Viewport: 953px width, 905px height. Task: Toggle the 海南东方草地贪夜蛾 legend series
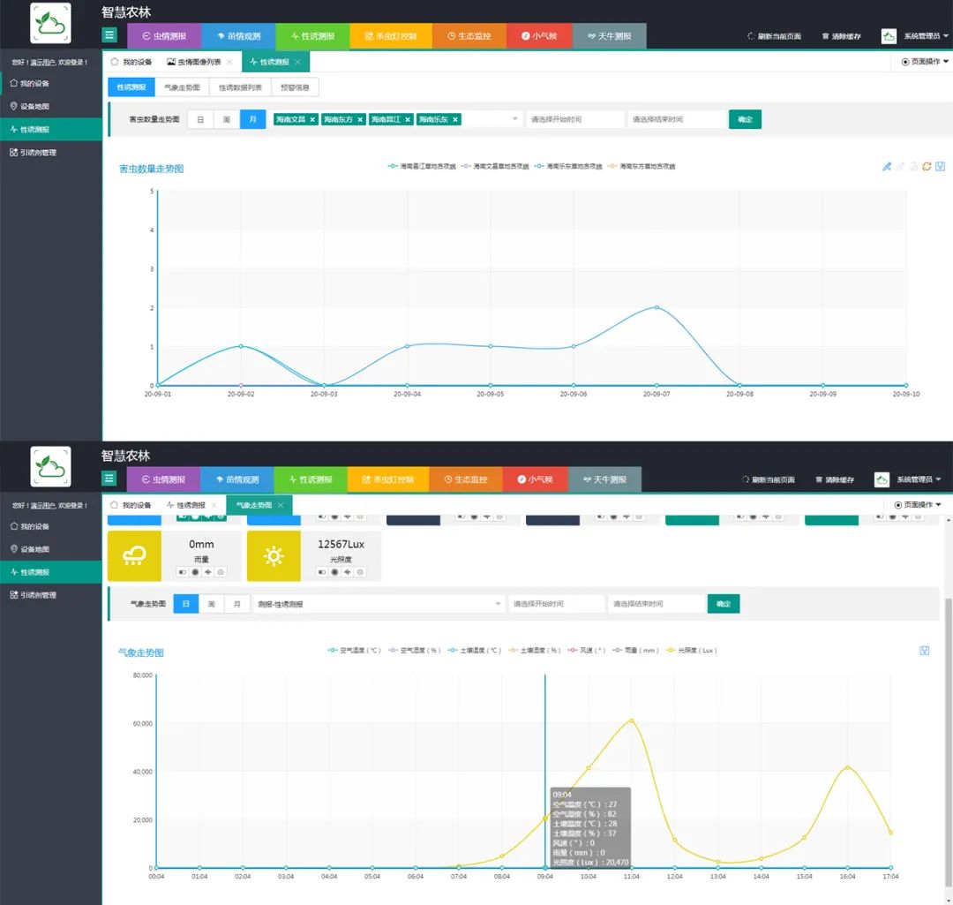pos(642,166)
